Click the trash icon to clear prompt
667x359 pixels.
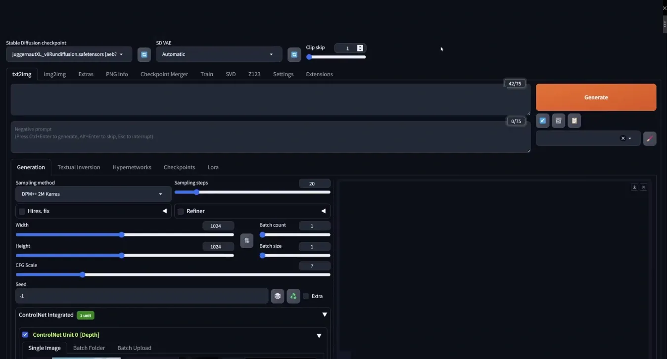pyautogui.click(x=559, y=121)
